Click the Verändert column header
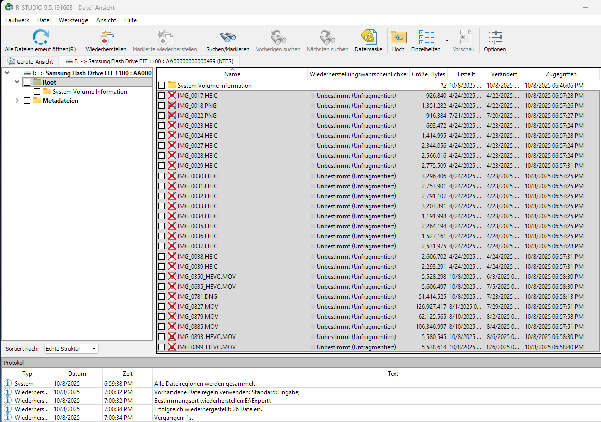 click(x=503, y=74)
